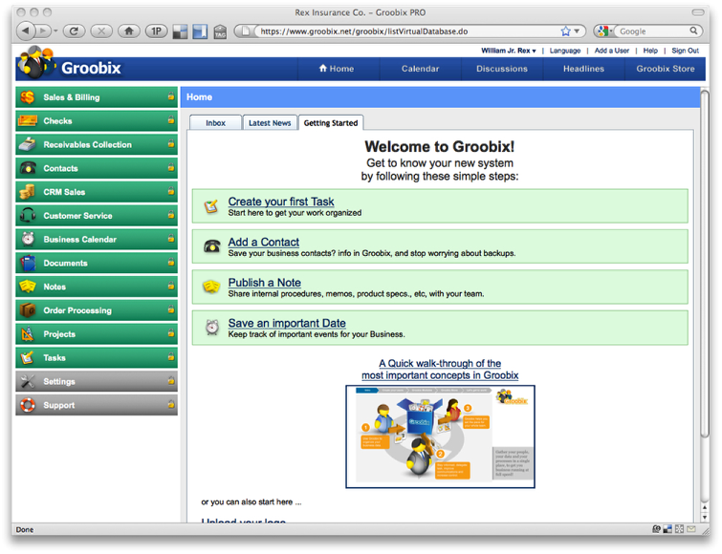Click the Save an important Date link

click(x=287, y=323)
